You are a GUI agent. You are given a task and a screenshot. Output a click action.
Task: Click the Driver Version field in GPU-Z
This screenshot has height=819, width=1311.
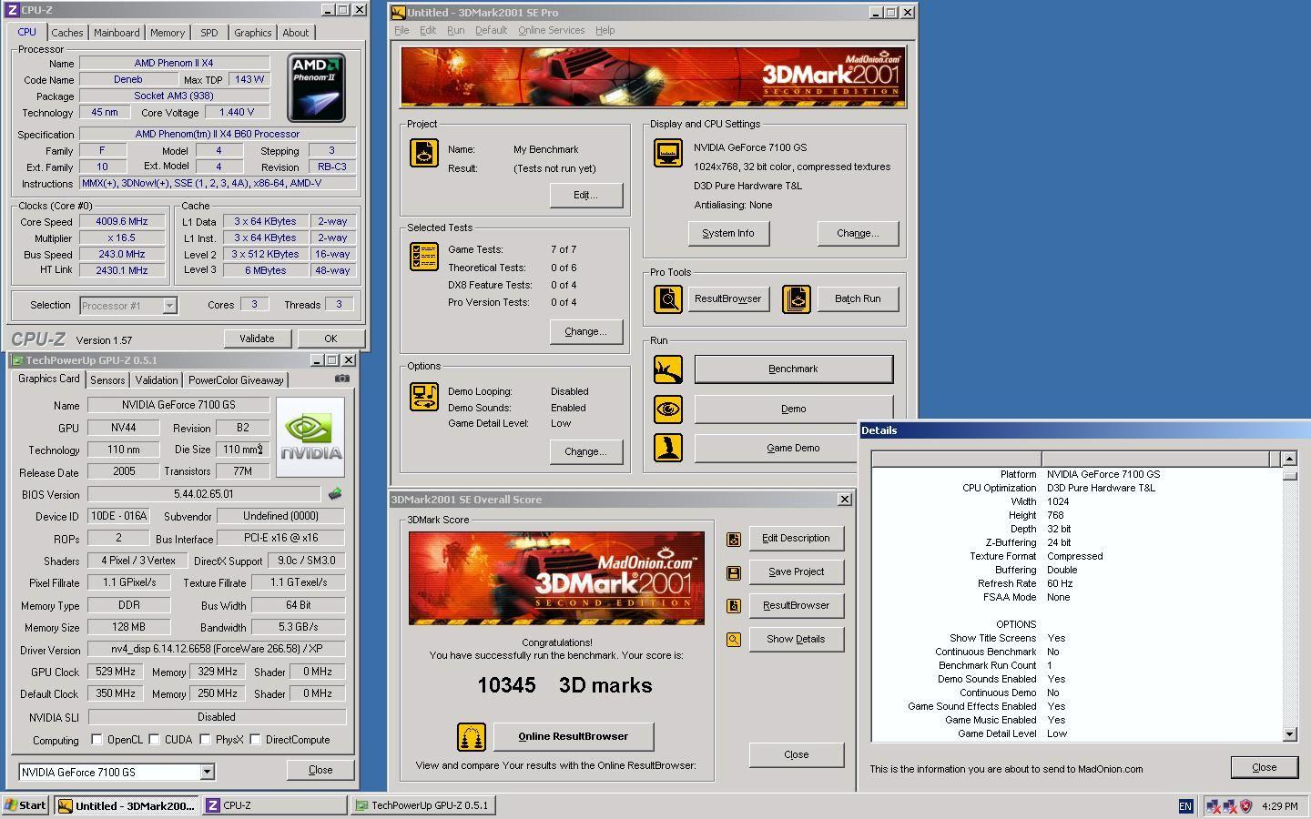[x=217, y=650]
